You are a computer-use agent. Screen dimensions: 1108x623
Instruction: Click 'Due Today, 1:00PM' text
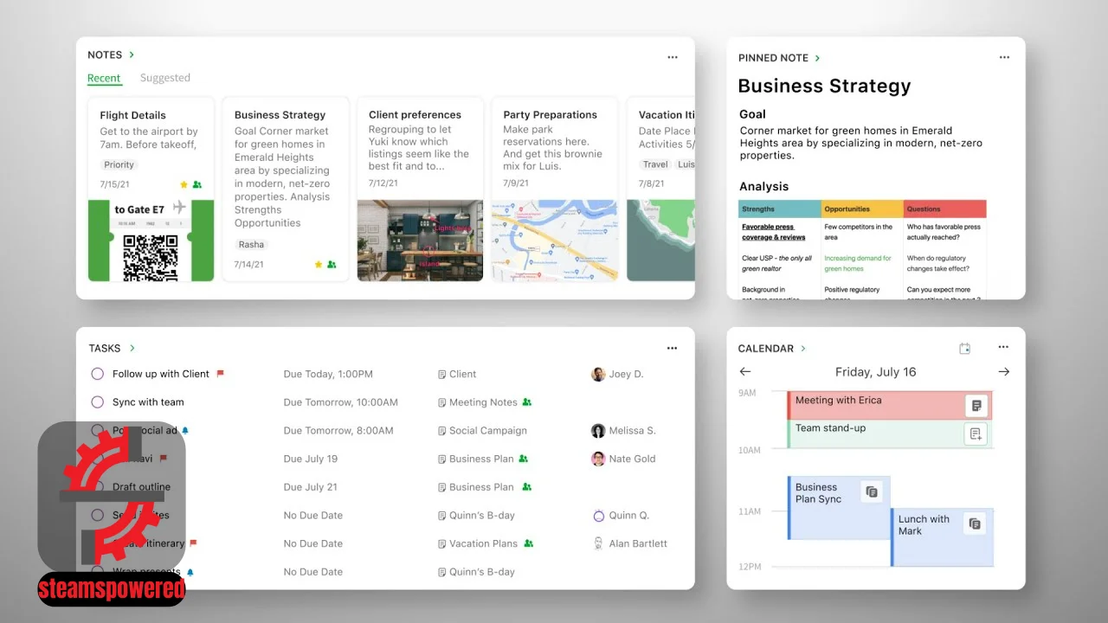[328, 374]
